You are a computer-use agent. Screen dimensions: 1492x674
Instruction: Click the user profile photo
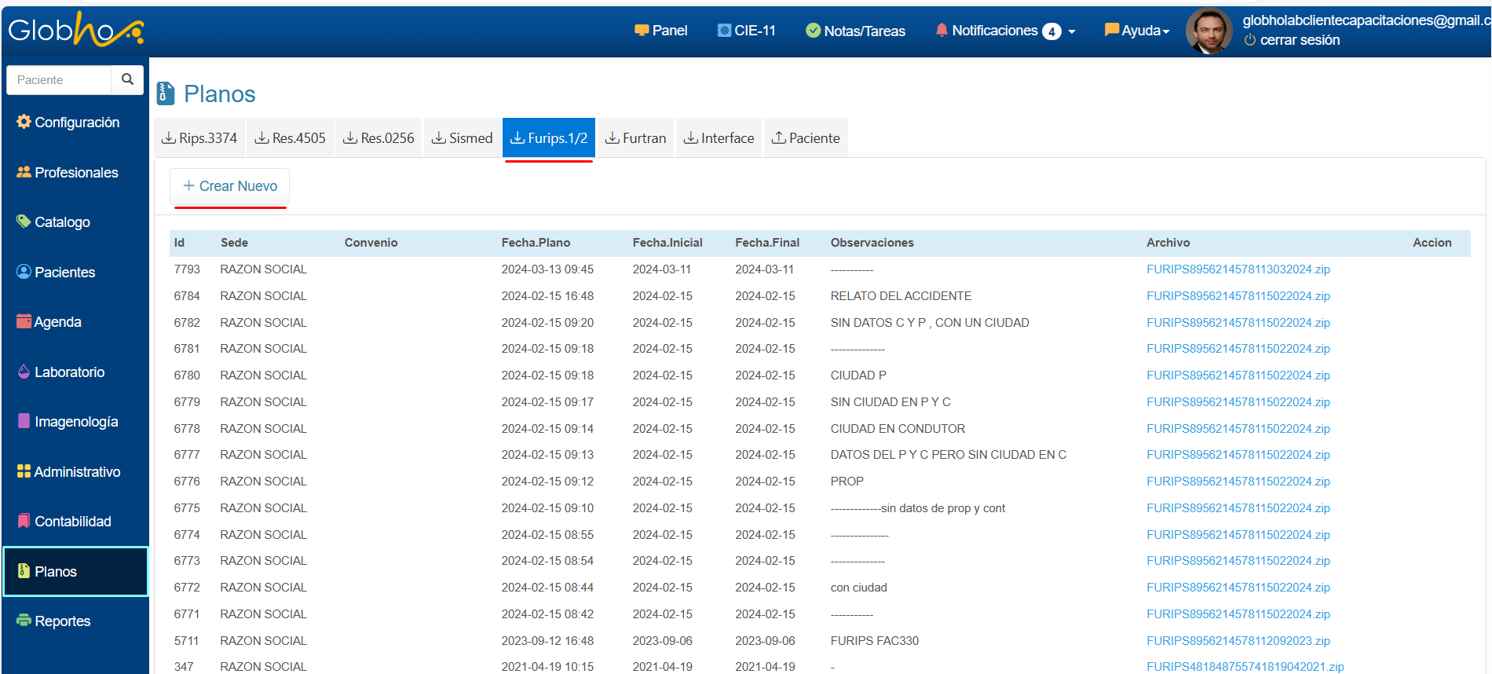[x=1209, y=31]
